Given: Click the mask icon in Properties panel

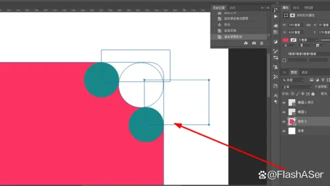Looking at the screenshot, I should [292, 15].
